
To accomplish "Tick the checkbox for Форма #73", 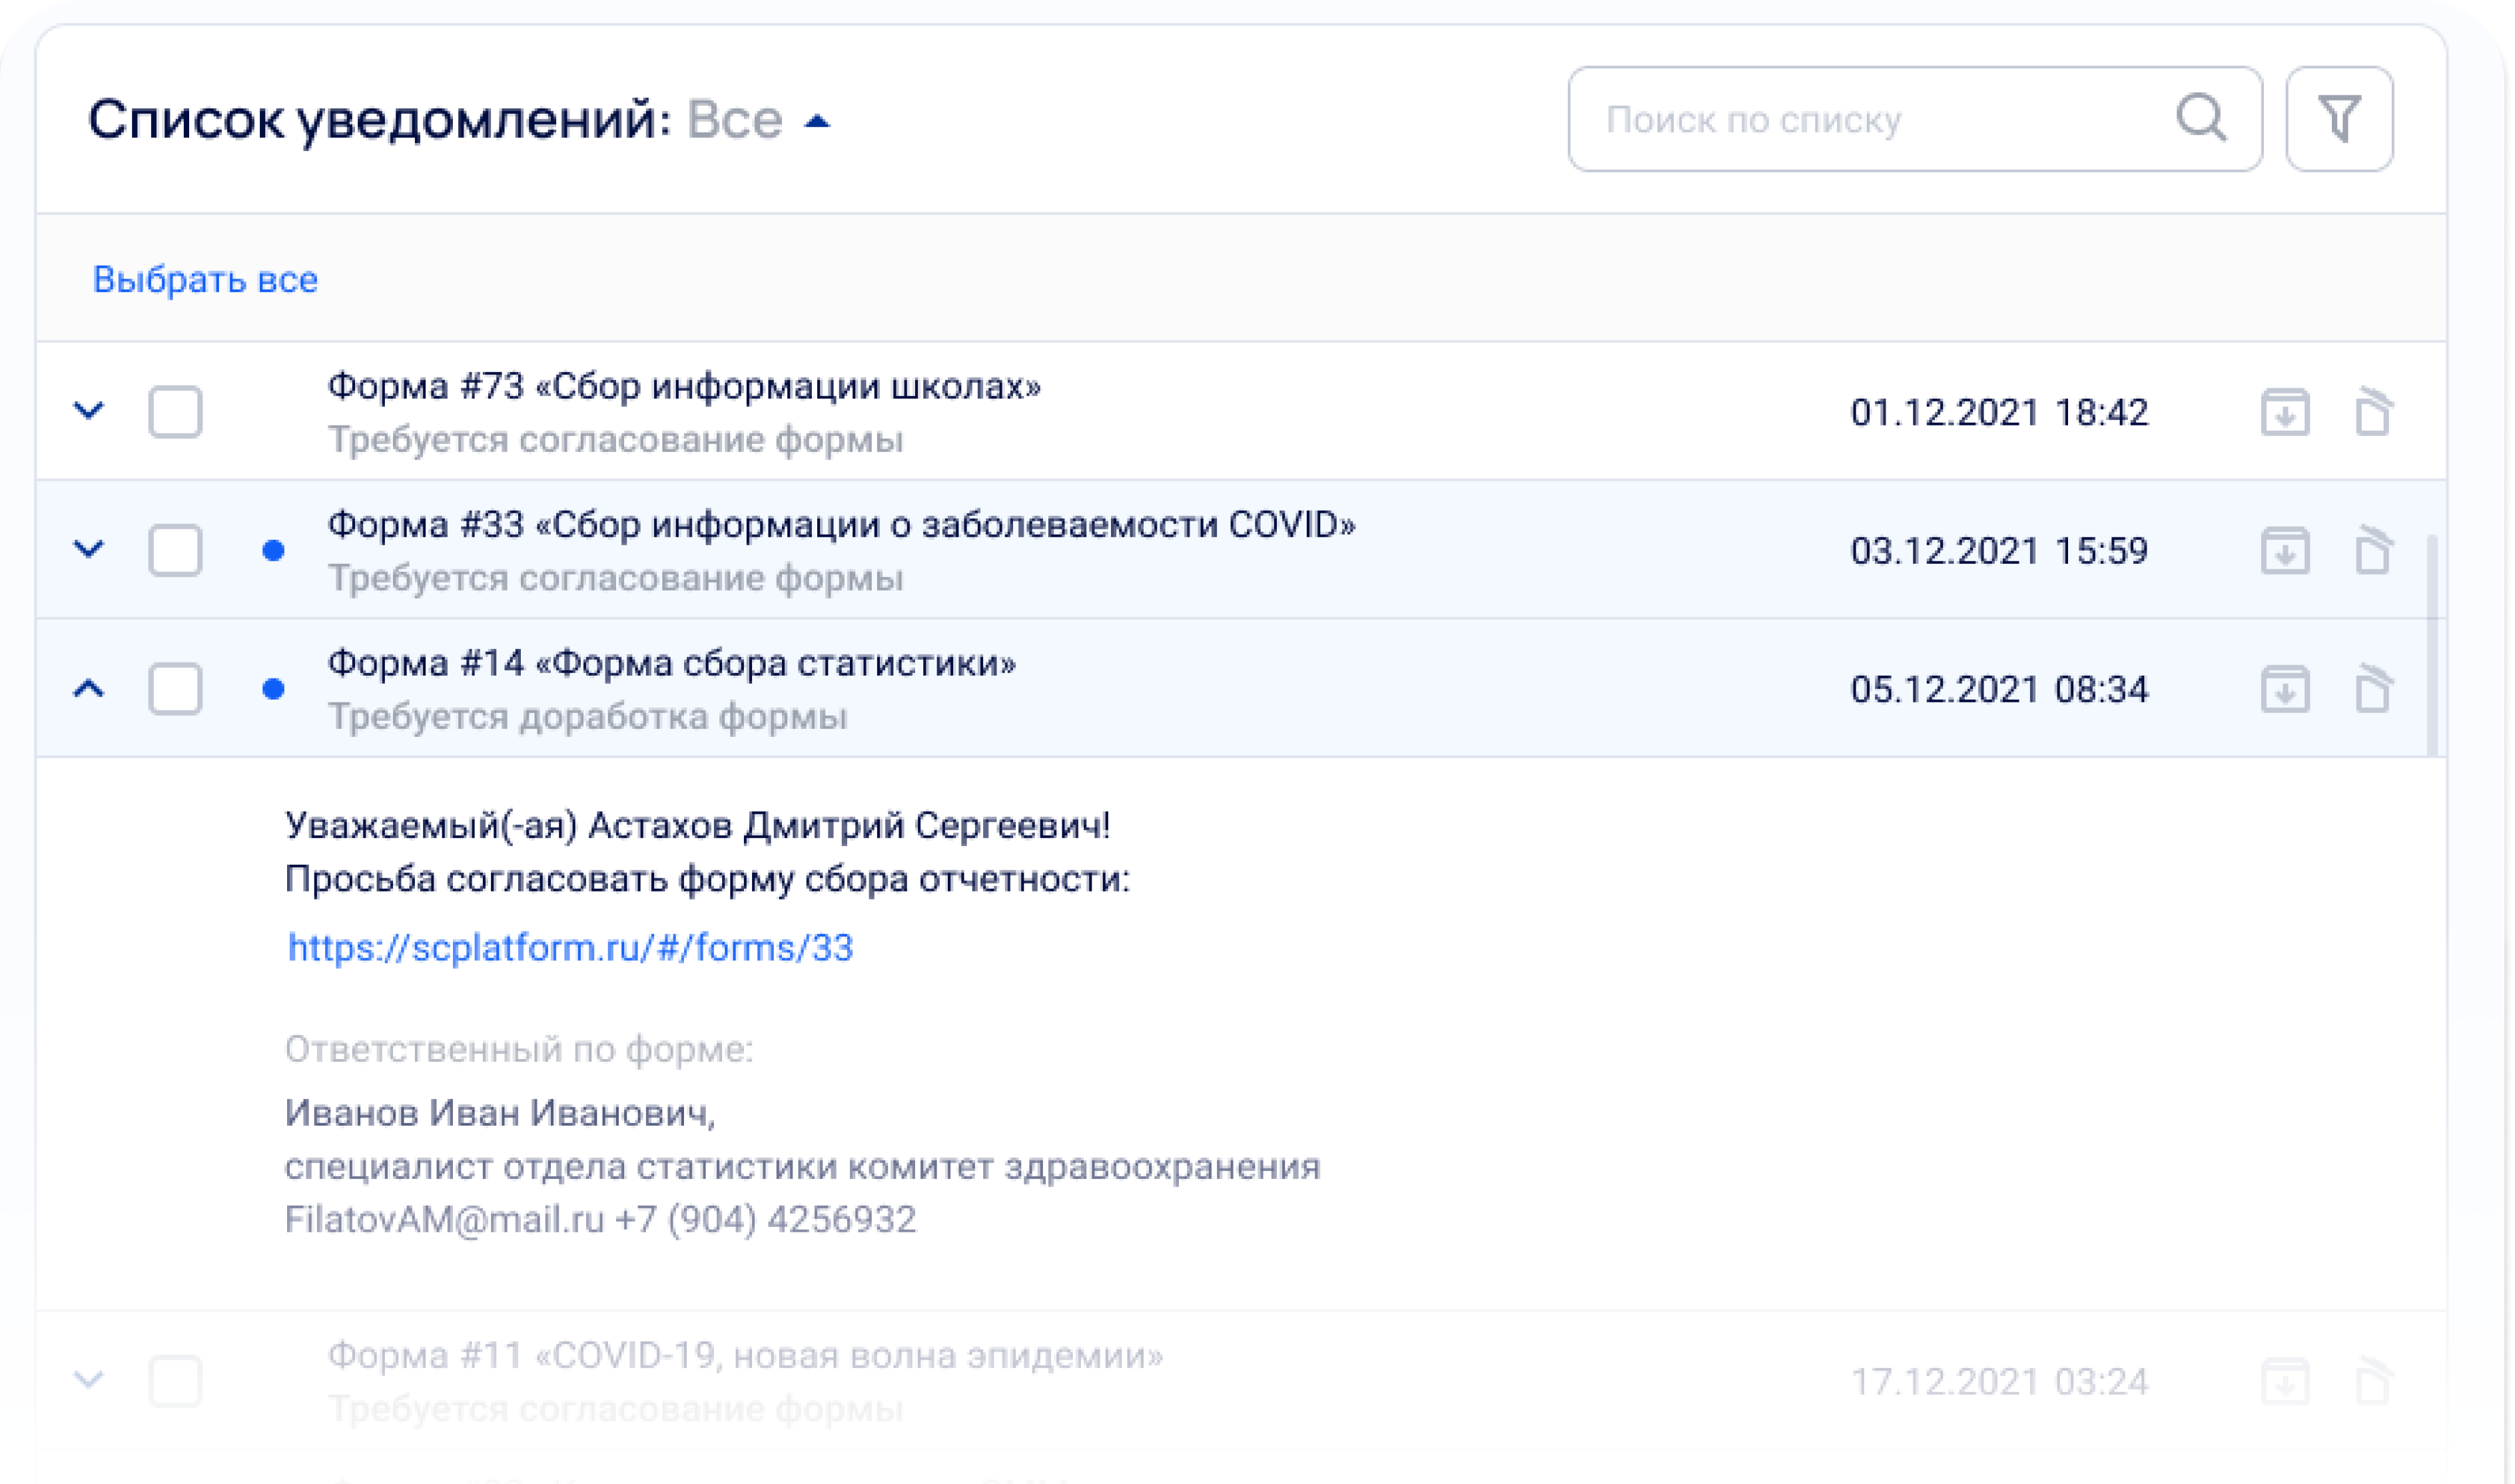I will (x=175, y=412).
